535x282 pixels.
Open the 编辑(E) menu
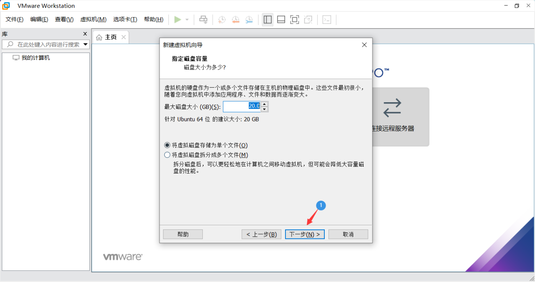39,20
